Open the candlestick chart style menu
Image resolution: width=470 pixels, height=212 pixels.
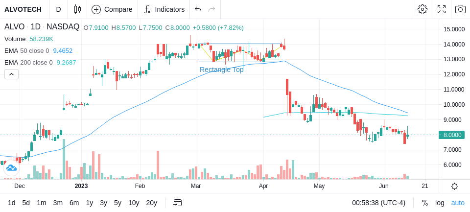click(x=77, y=9)
